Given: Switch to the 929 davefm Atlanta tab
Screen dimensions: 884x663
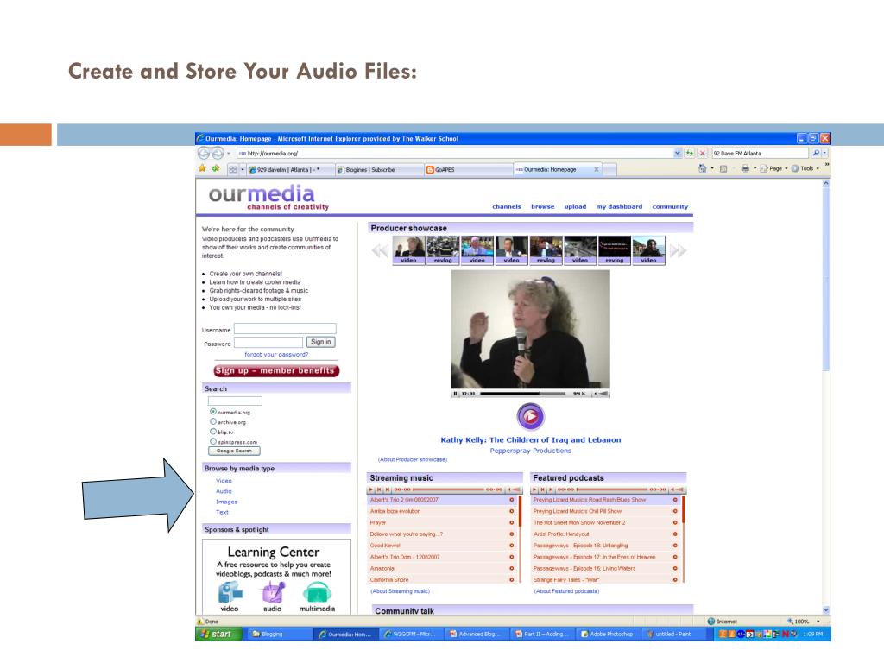Looking at the screenshot, I should tap(290, 170).
